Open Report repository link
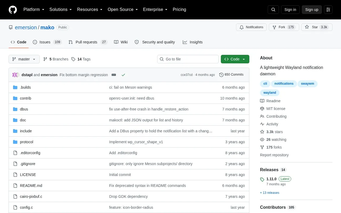This screenshot has height=213, width=341. 274,155
